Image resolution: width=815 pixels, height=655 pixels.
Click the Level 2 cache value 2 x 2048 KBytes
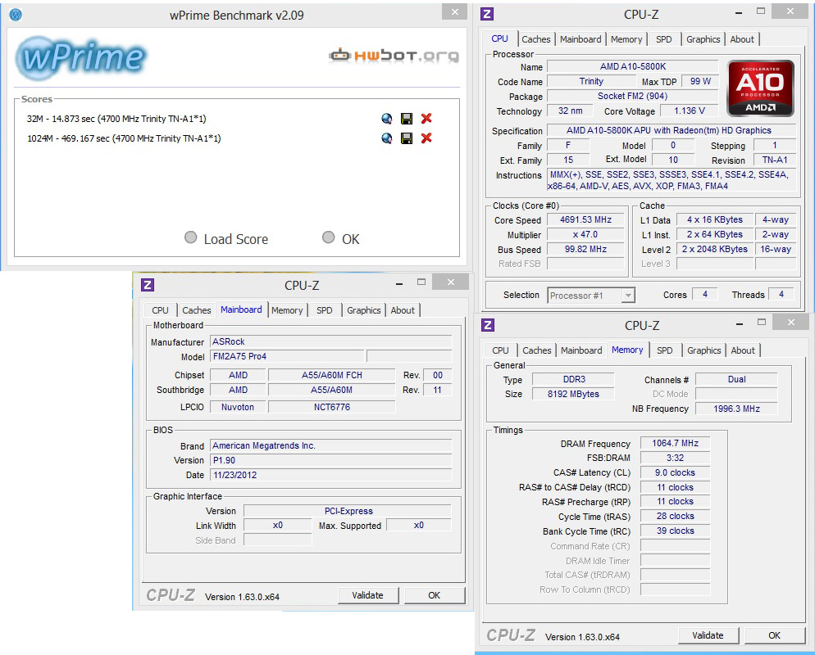pyautogui.click(x=715, y=249)
